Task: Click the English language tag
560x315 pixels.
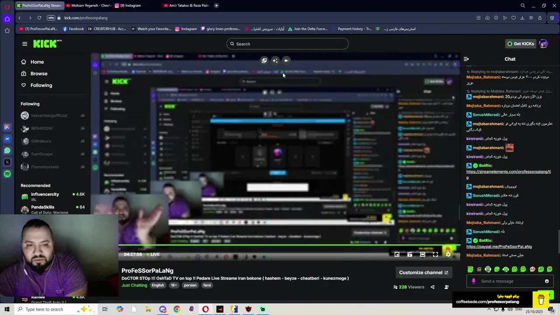Action: (158, 285)
